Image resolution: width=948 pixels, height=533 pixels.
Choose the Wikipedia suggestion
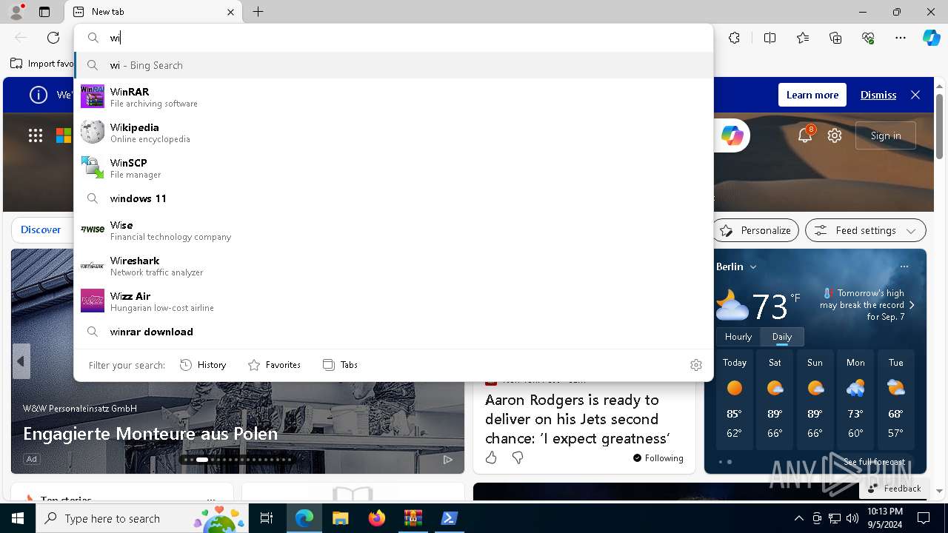click(394, 133)
